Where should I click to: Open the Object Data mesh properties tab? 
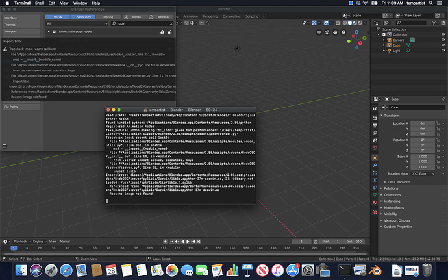tap(375, 195)
